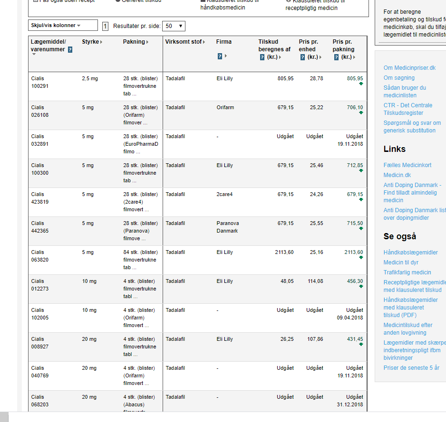The width and height of the screenshot is (446, 422).
Task: Click the sort arrow under Firma
Action: (226, 56)
